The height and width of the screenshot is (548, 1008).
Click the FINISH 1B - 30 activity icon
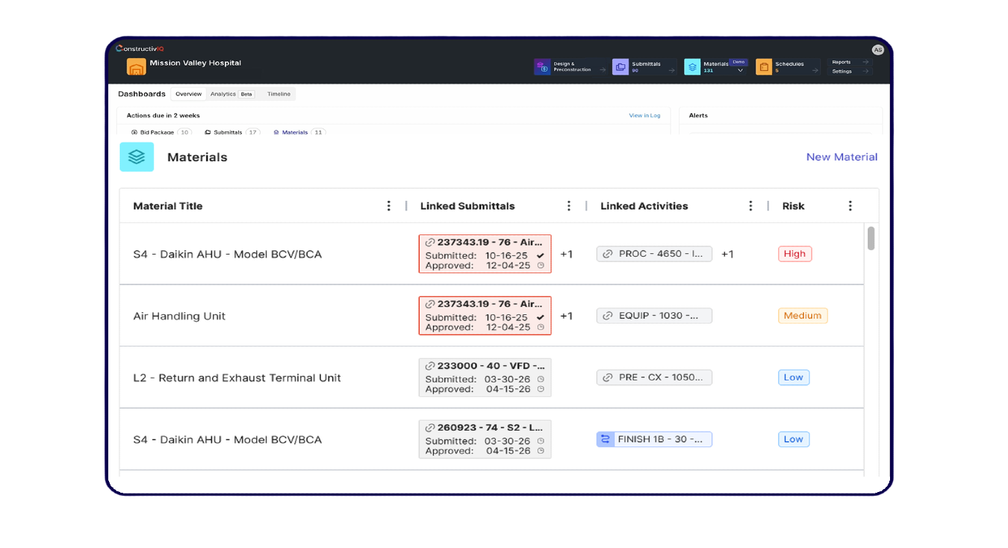pyautogui.click(x=606, y=440)
